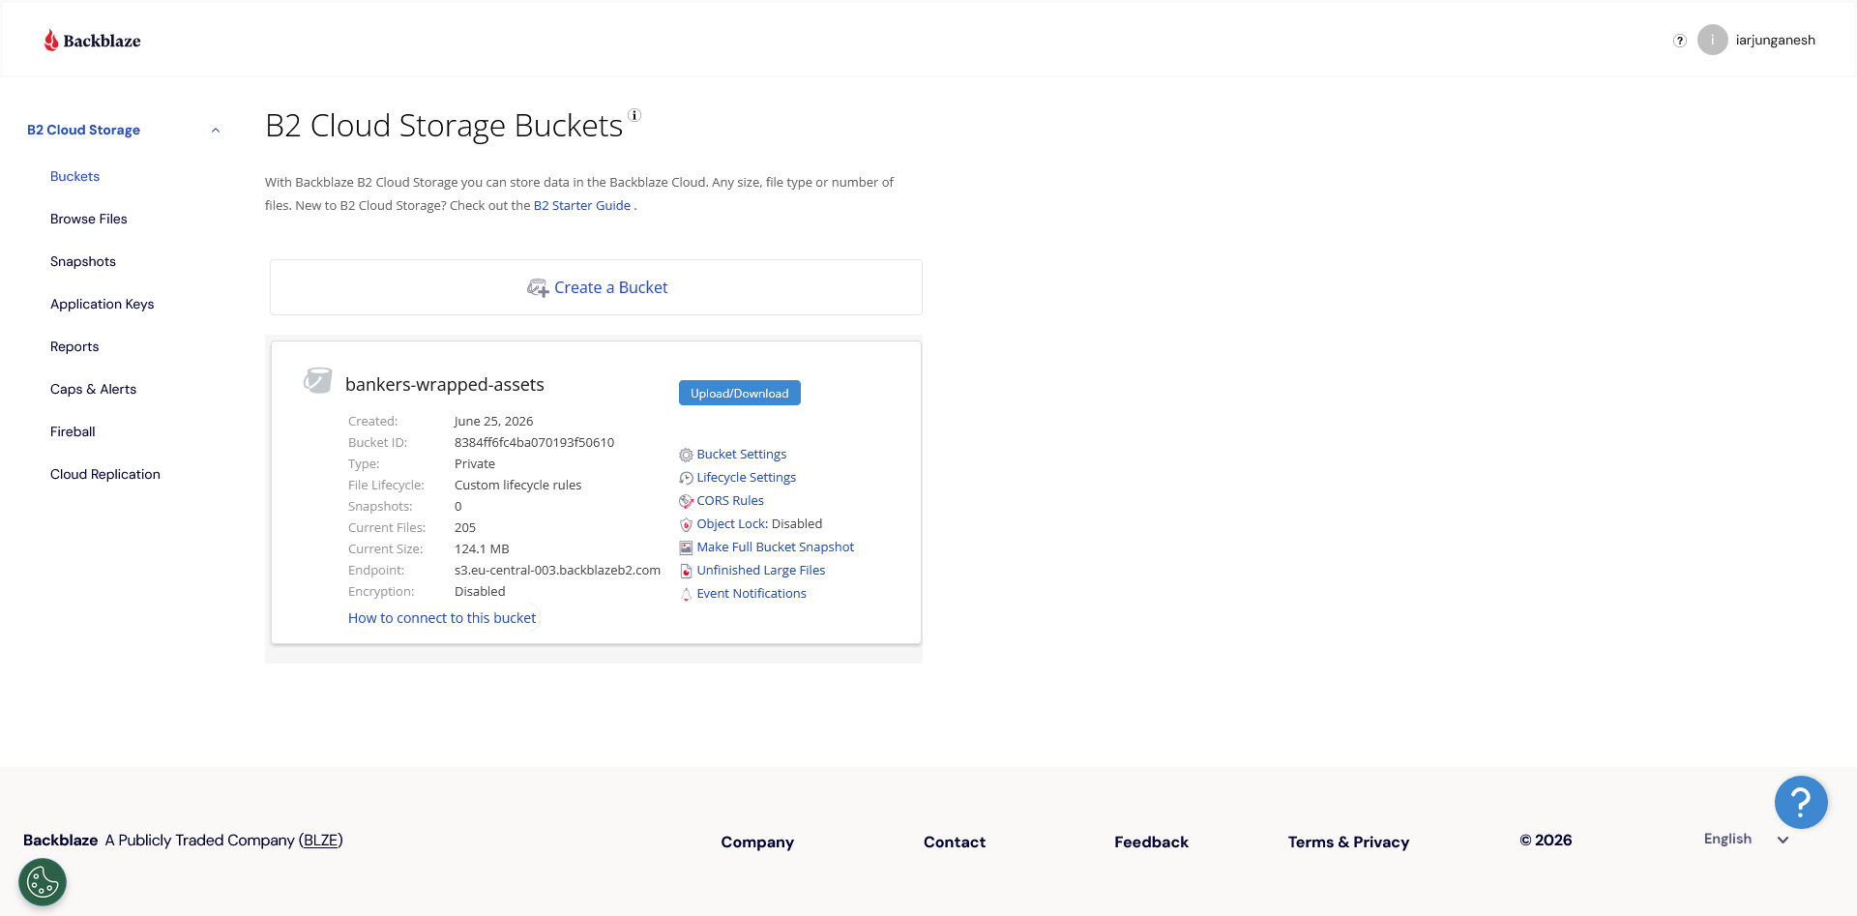Click the Event Notifications bell icon
The width and height of the screenshot is (1857, 916).
pos(686,594)
